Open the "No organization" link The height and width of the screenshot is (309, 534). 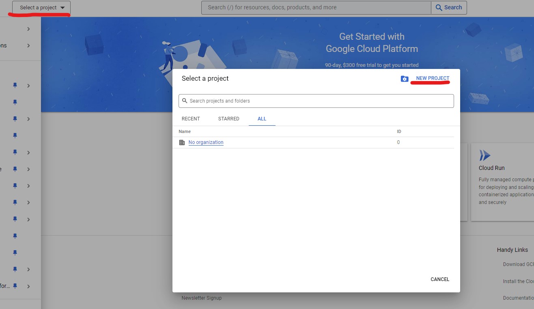pyautogui.click(x=206, y=142)
